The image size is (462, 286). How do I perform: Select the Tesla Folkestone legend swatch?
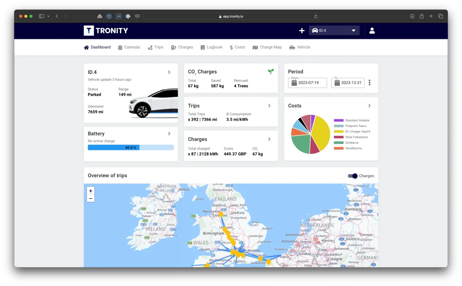pyautogui.click(x=338, y=137)
